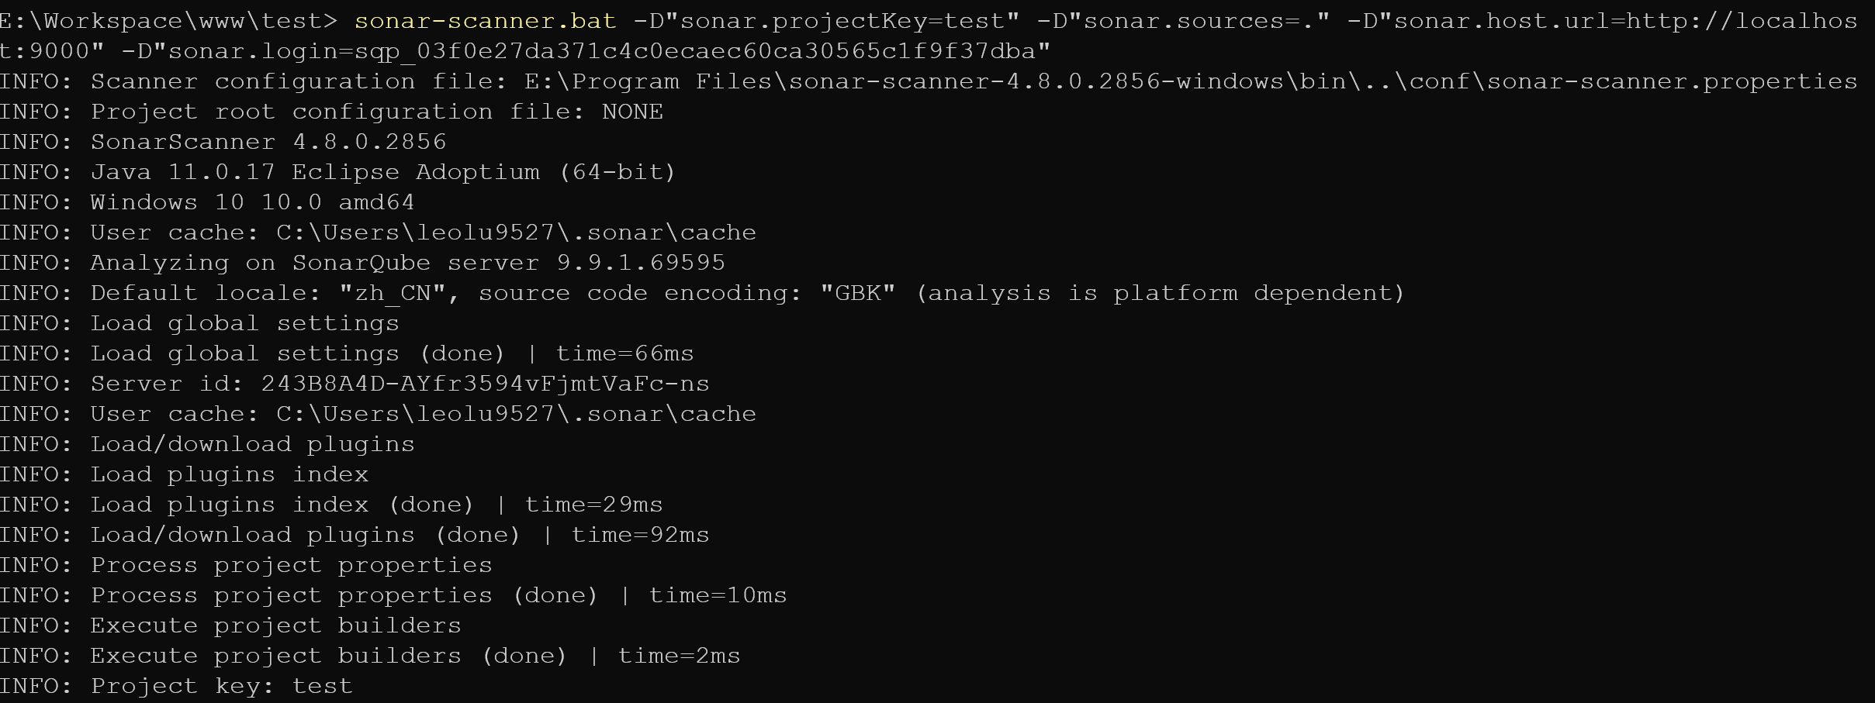The width and height of the screenshot is (1875, 703).
Task: Click the Load global settings time=66ms line
Action: (x=392, y=353)
